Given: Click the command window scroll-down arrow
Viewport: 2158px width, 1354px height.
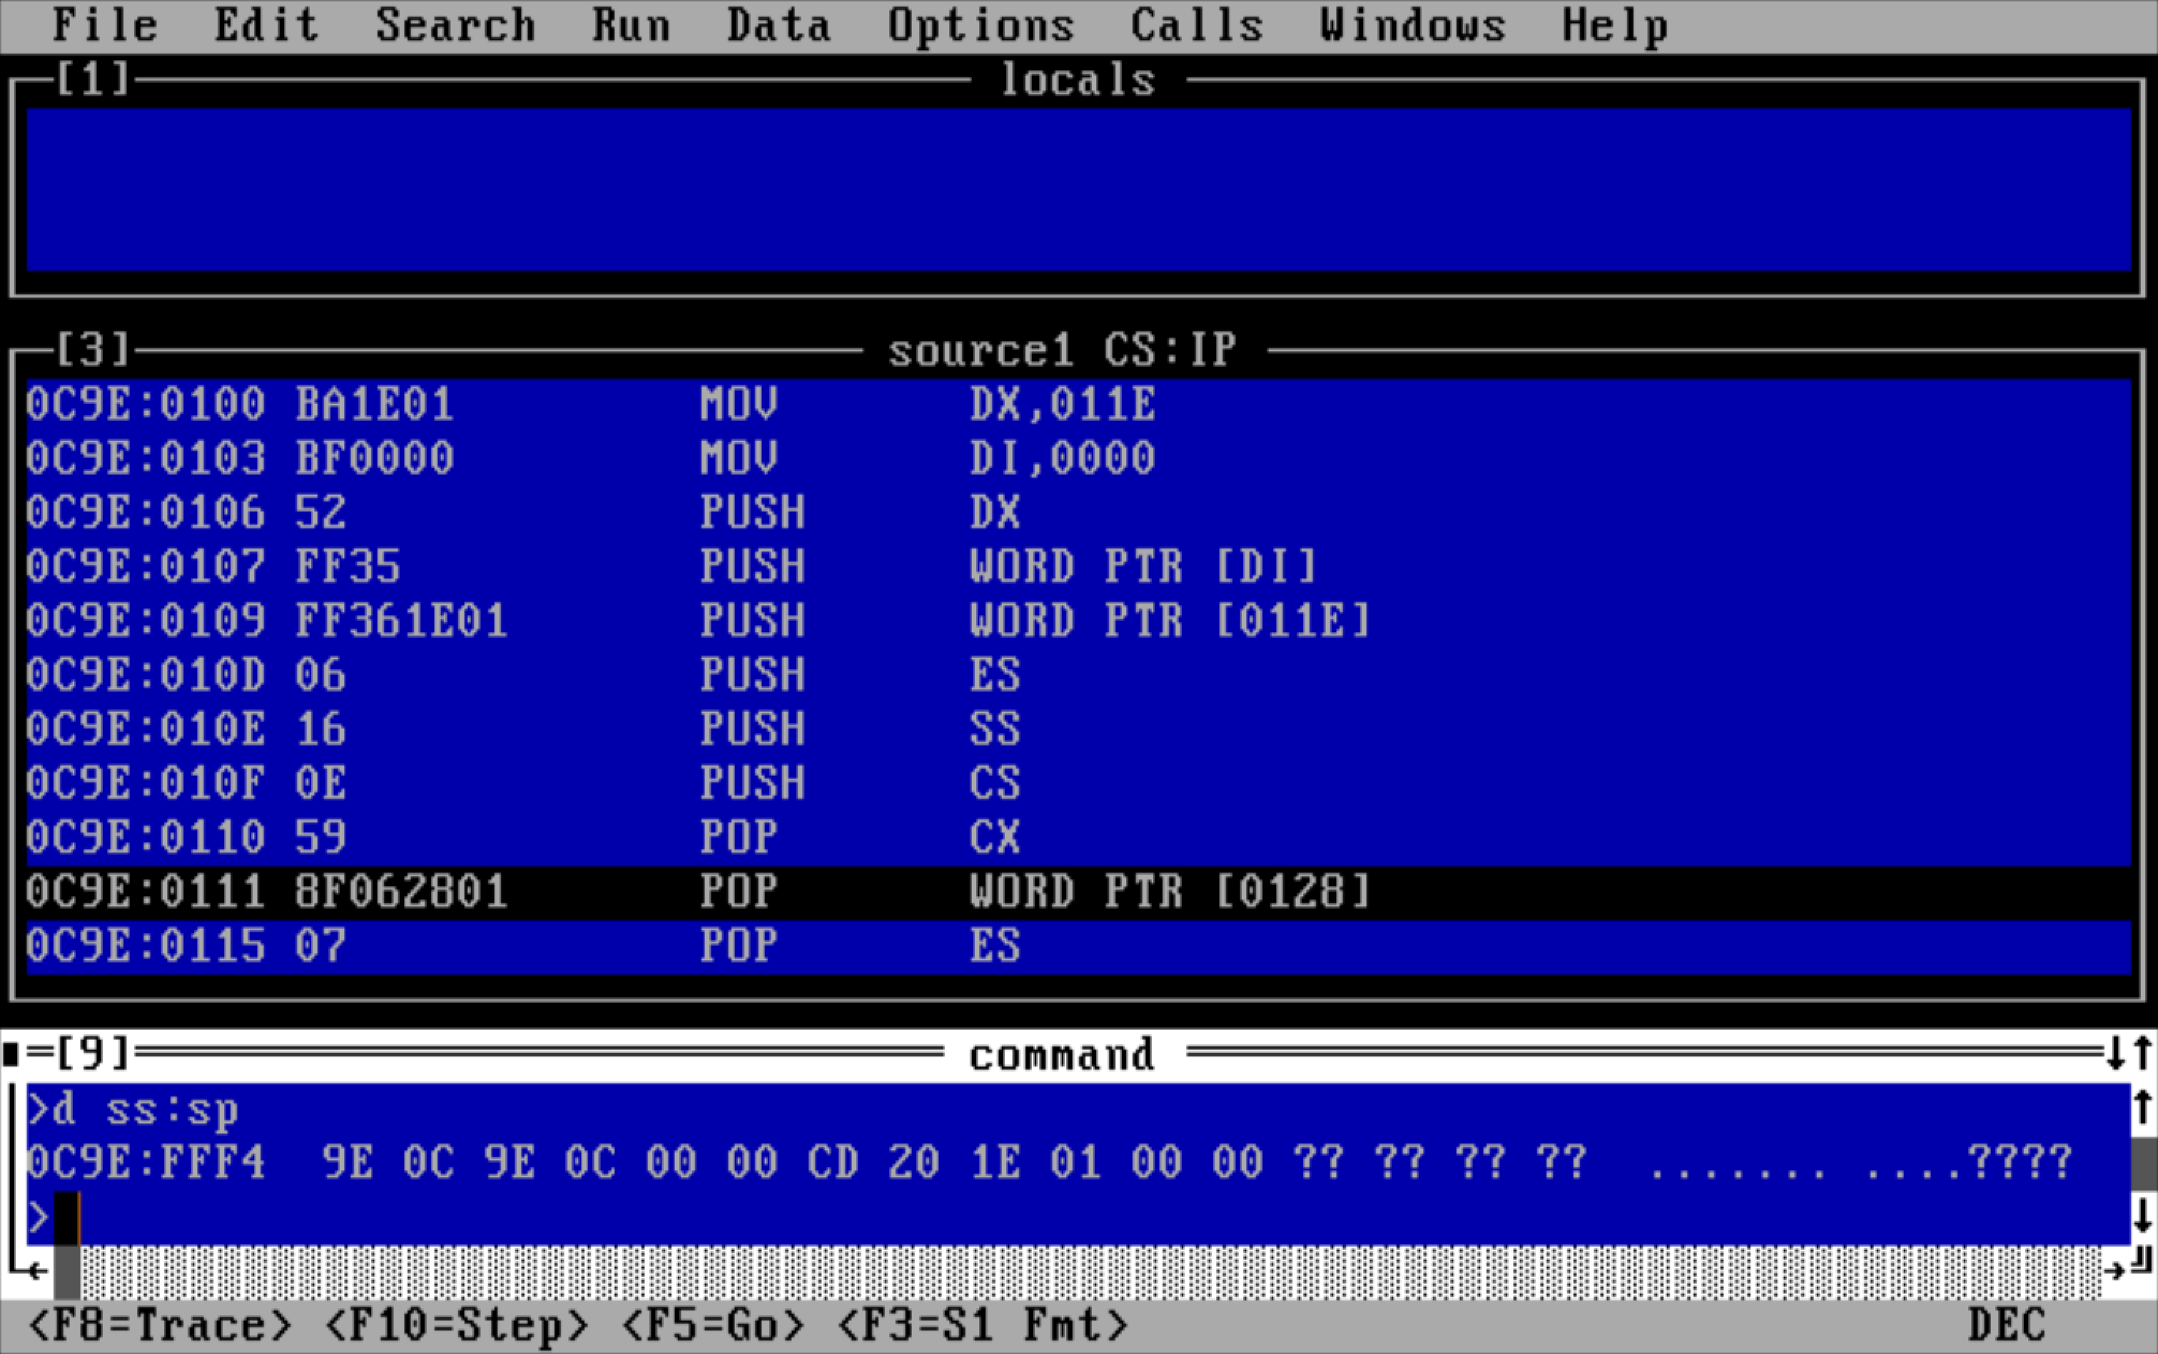Looking at the screenshot, I should click(x=2143, y=1216).
